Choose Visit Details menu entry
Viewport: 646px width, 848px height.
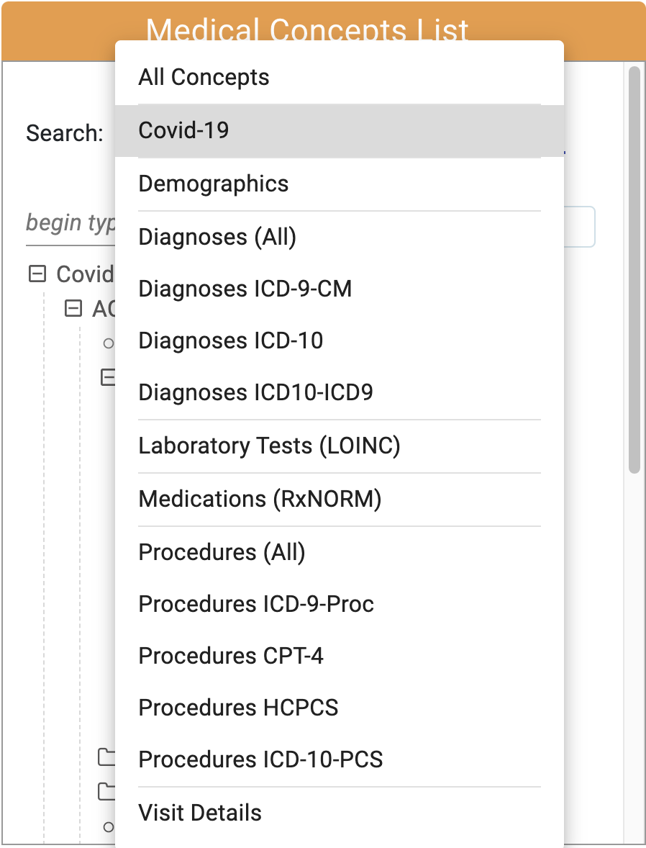(x=200, y=813)
